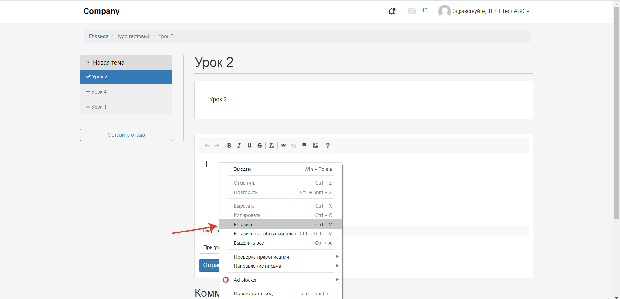Toggle underline formatting in the editor
The image size is (620, 299).
(249, 145)
